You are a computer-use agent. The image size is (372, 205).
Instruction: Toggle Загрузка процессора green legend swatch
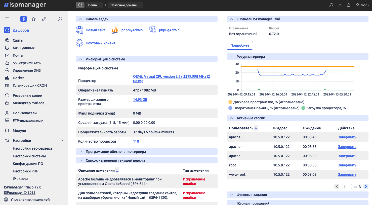(x=303, y=108)
